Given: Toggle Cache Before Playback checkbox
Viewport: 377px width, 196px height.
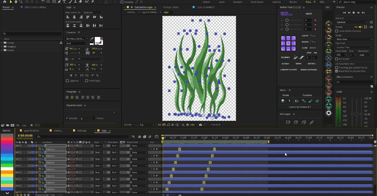Looking at the screenshot, I should coord(337,31).
